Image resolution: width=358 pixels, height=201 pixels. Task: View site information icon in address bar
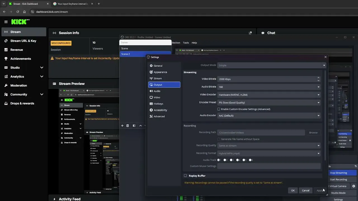32,12
